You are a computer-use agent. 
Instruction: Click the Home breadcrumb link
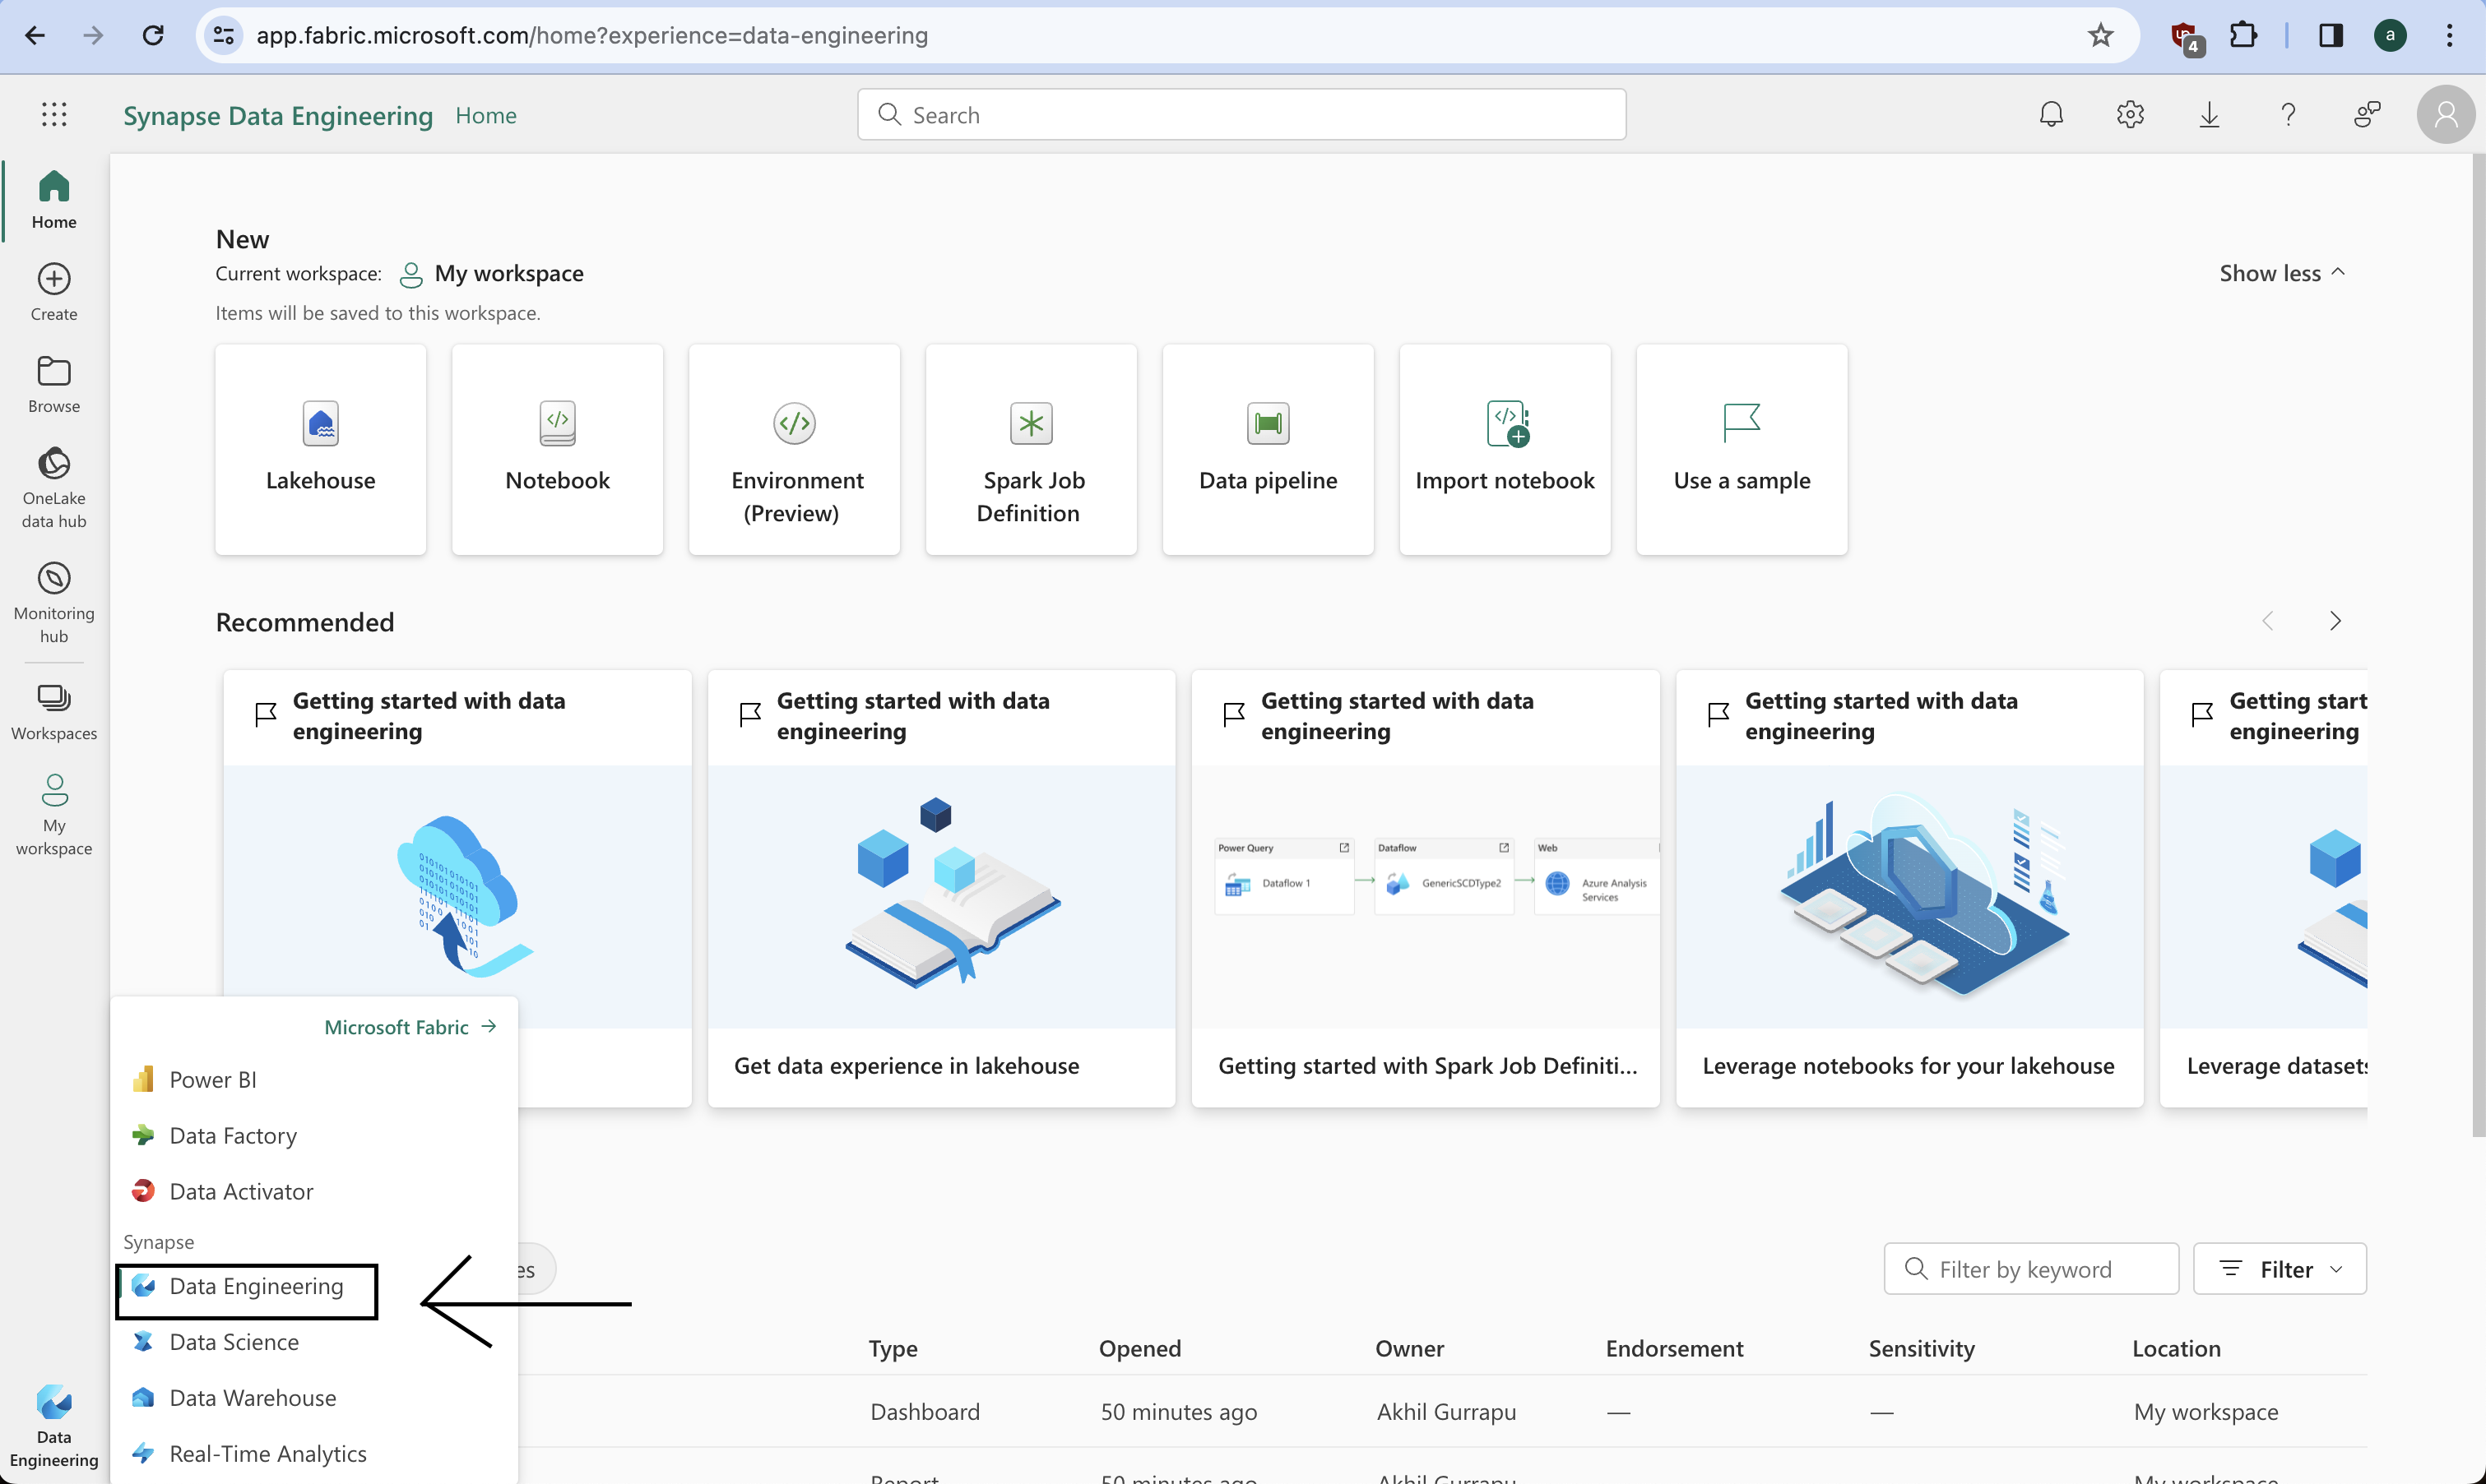click(x=486, y=115)
